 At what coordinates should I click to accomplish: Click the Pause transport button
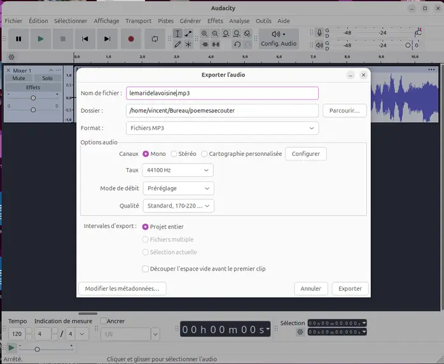click(x=18, y=39)
